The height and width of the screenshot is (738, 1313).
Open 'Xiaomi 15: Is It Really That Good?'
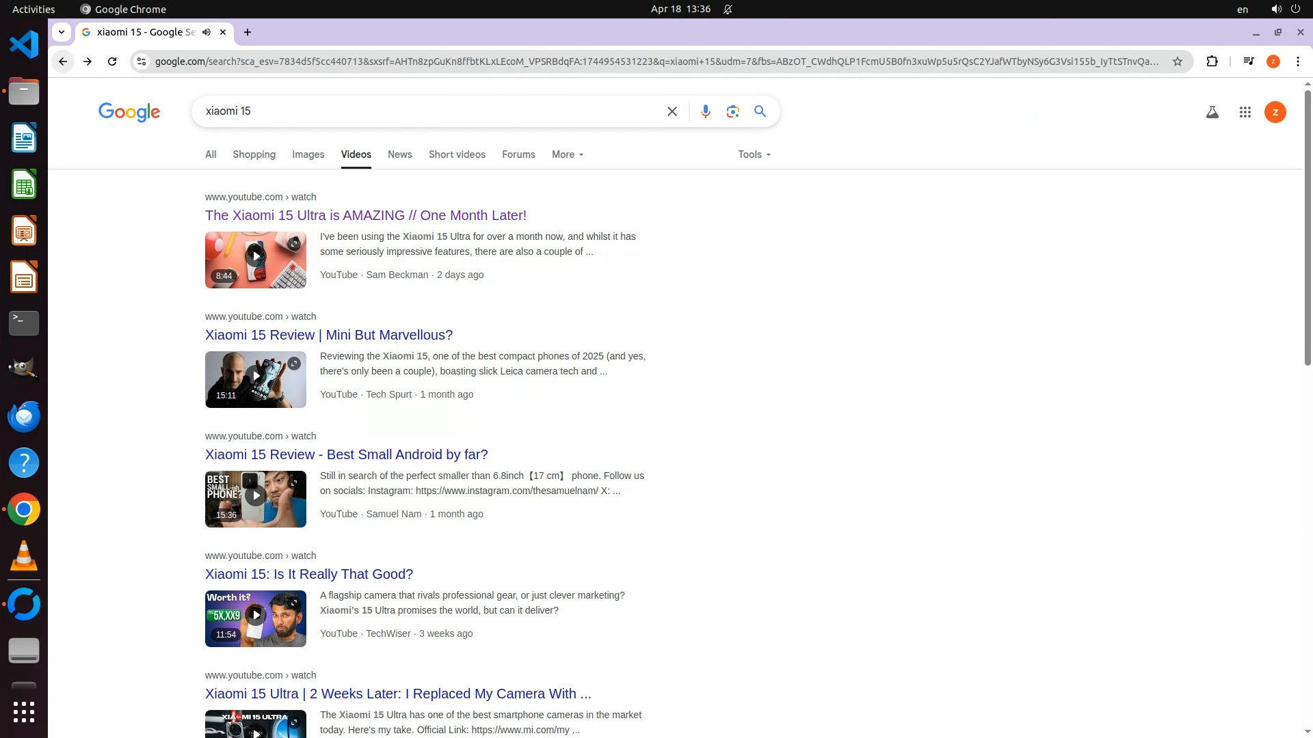pyautogui.click(x=308, y=574)
